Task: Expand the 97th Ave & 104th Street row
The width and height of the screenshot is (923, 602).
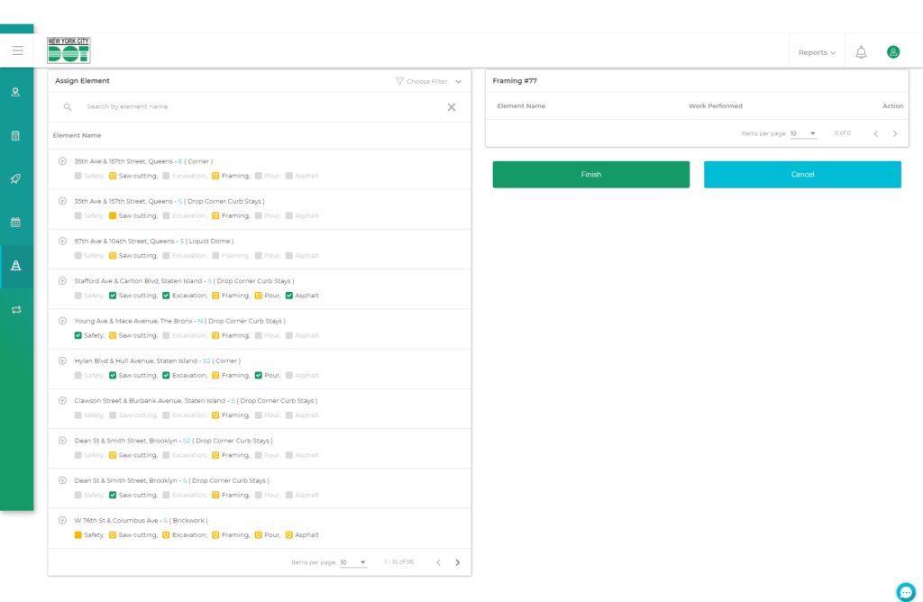Action: [62, 241]
